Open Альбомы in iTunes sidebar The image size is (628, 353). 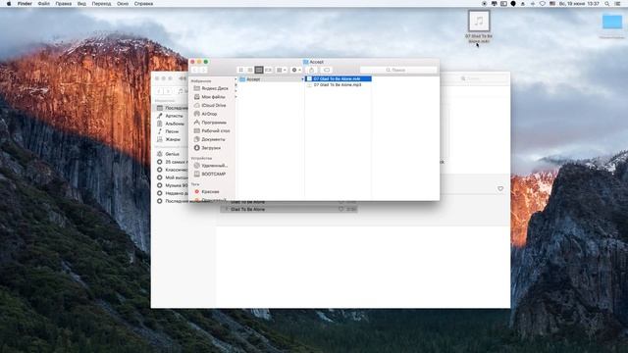point(171,124)
